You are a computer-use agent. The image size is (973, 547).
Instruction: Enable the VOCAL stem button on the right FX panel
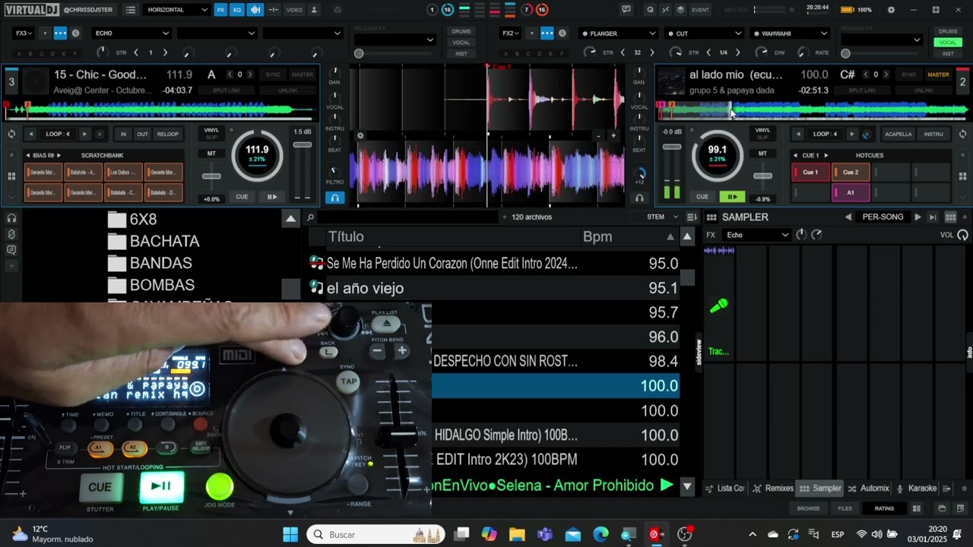click(x=948, y=43)
